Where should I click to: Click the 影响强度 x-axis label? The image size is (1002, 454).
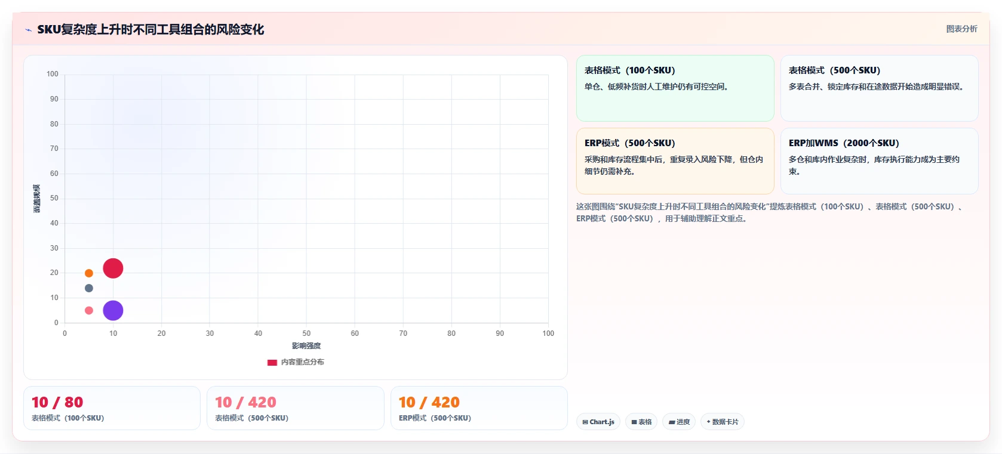pos(306,346)
